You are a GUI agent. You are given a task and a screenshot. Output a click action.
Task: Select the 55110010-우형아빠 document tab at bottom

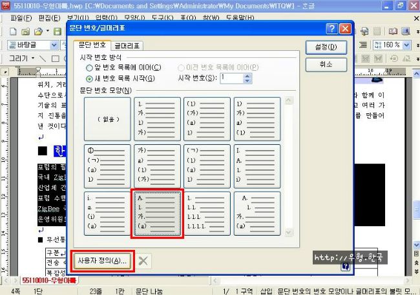coord(49,280)
